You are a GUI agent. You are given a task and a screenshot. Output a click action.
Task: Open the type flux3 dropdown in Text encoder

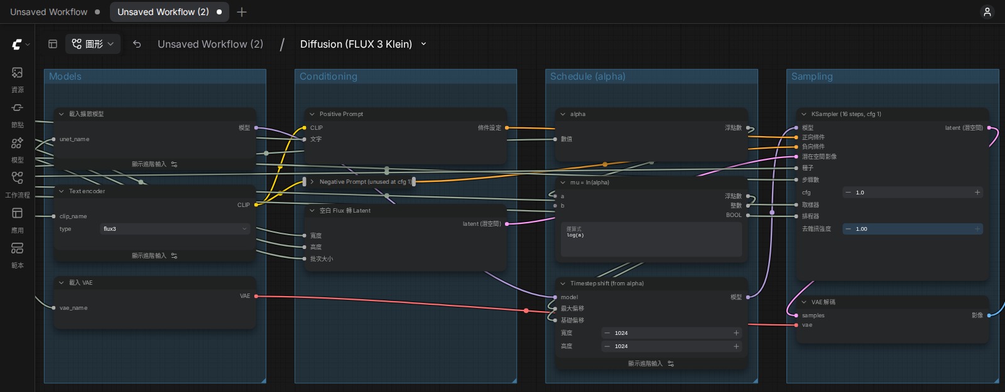175,229
